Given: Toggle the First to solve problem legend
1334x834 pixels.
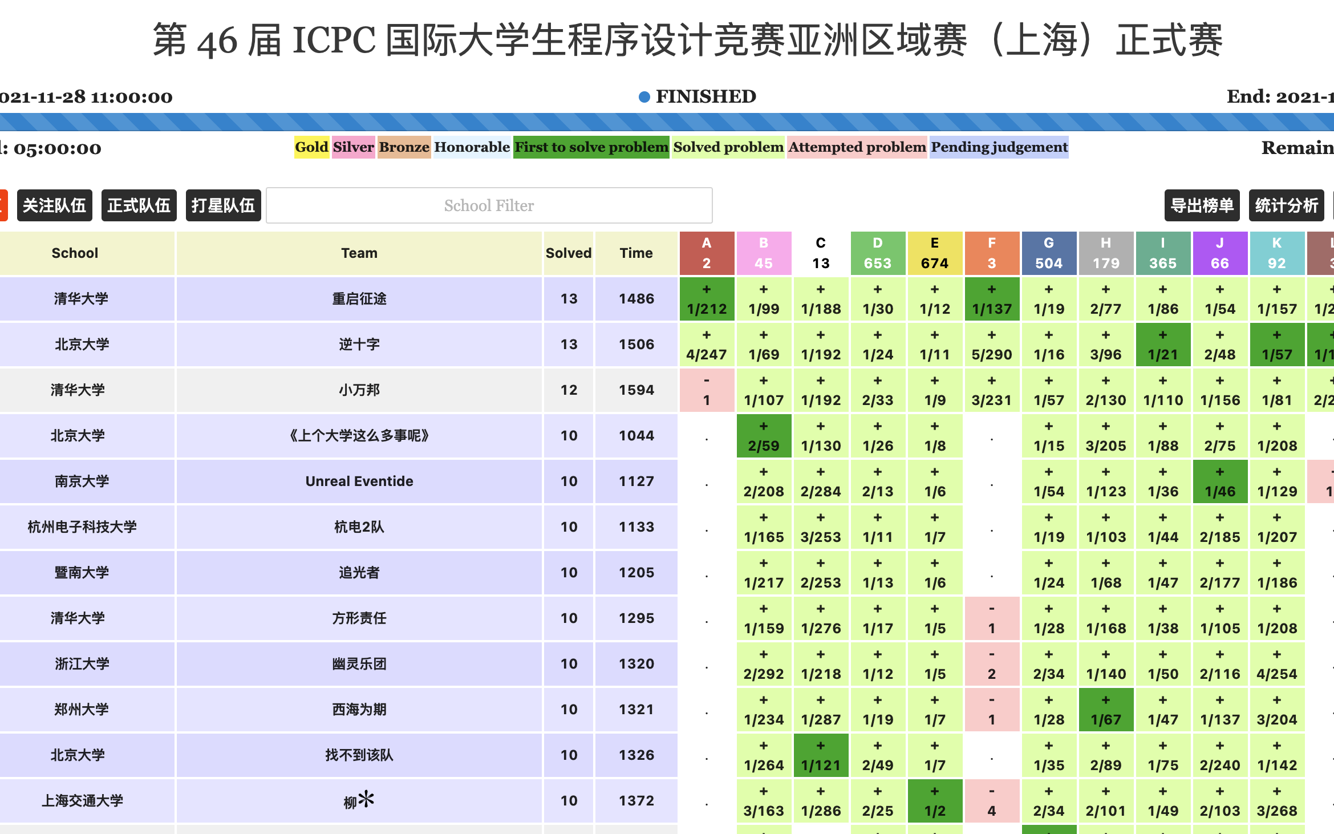Looking at the screenshot, I should (x=591, y=146).
